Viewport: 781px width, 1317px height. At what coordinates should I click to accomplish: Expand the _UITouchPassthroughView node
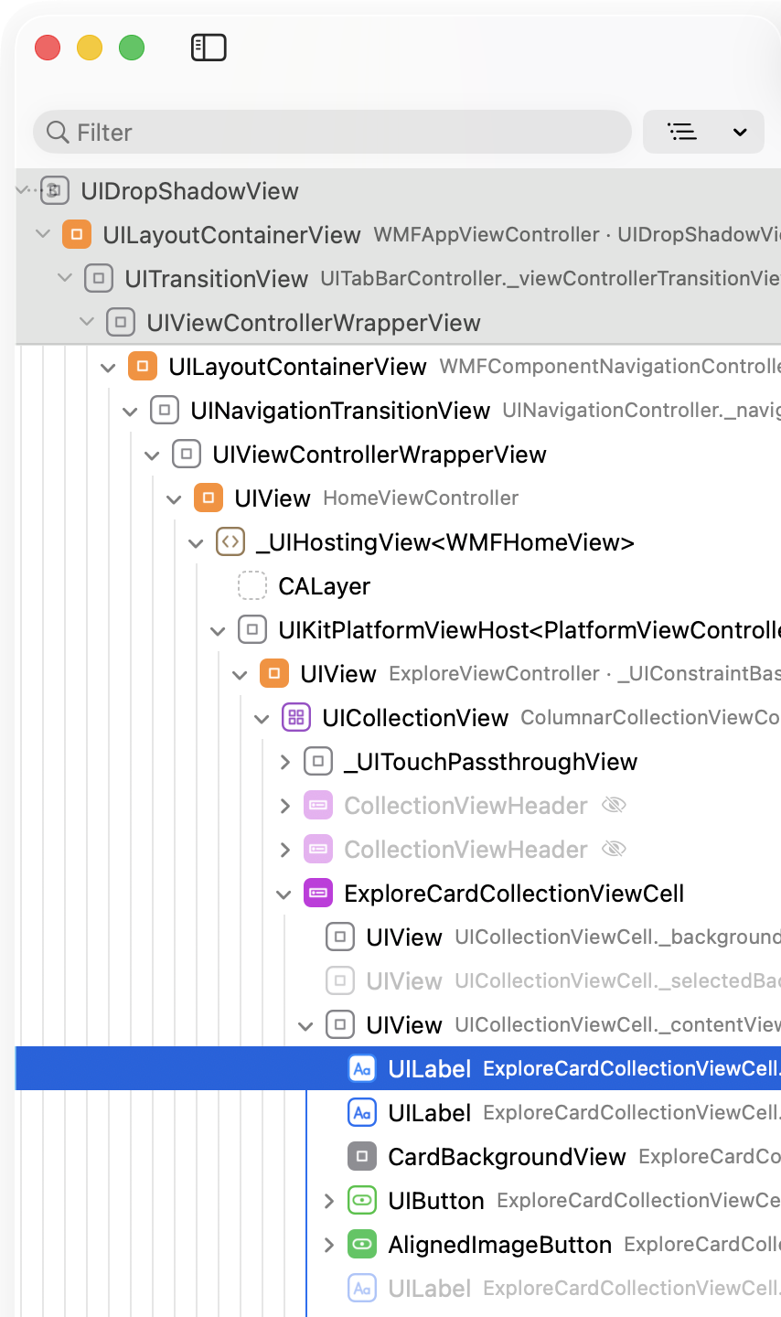tap(284, 761)
